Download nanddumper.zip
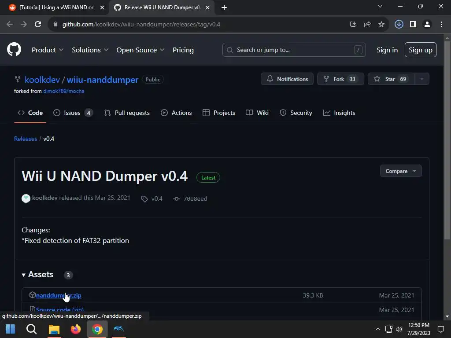Image resolution: width=451 pixels, height=338 pixels. [x=59, y=295]
